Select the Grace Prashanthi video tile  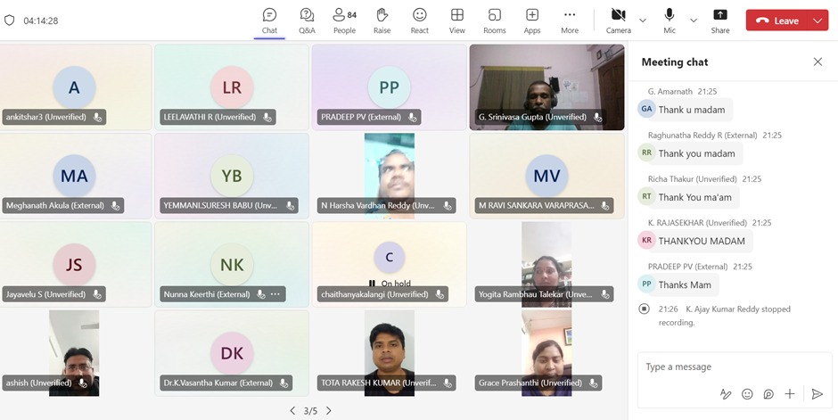click(x=546, y=353)
